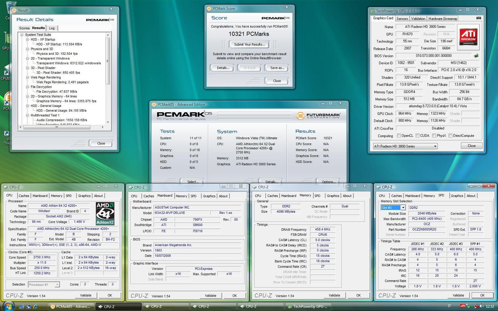The image size is (498, 311).
Task: Select 'Transparent Windows: 6312.022 windows/s' row
Action: pos(68,63)
